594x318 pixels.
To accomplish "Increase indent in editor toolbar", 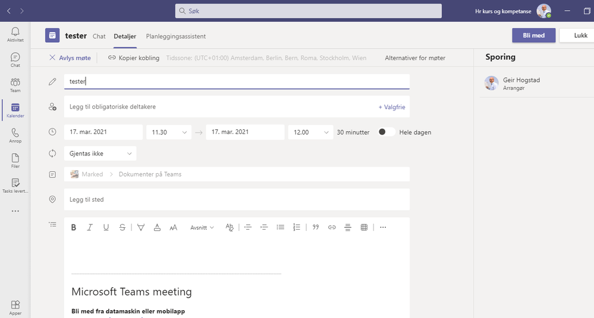I will pyautogui.click(x=264, y=227).
